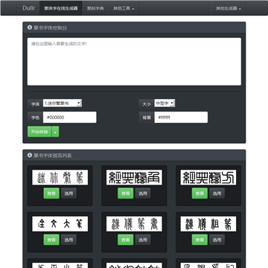Click the middle font preview image, top row
Viewport: 268px width, 268px height.
point(134,177)
